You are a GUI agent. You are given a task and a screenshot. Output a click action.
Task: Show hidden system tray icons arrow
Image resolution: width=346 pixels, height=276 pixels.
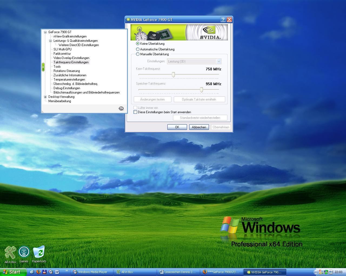(316, 272)
